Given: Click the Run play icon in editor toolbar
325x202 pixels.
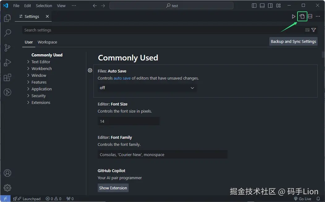Looking at the screenshot, I should (x=293, y=16).
